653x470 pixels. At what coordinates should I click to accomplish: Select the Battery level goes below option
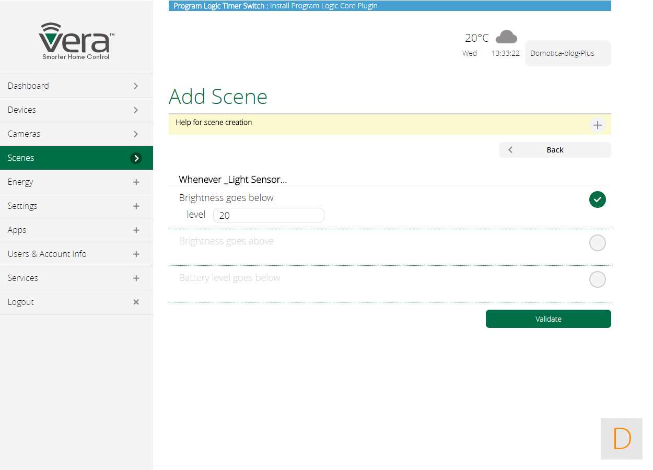tap(597, 279)
